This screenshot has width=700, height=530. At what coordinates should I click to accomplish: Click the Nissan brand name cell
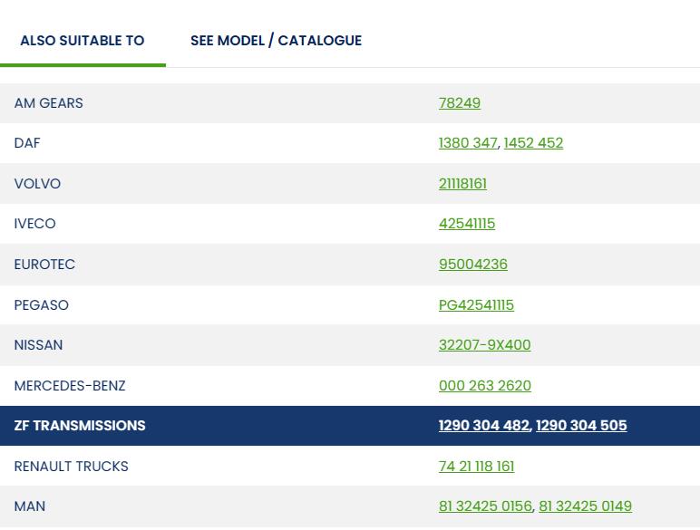(38, 345)
